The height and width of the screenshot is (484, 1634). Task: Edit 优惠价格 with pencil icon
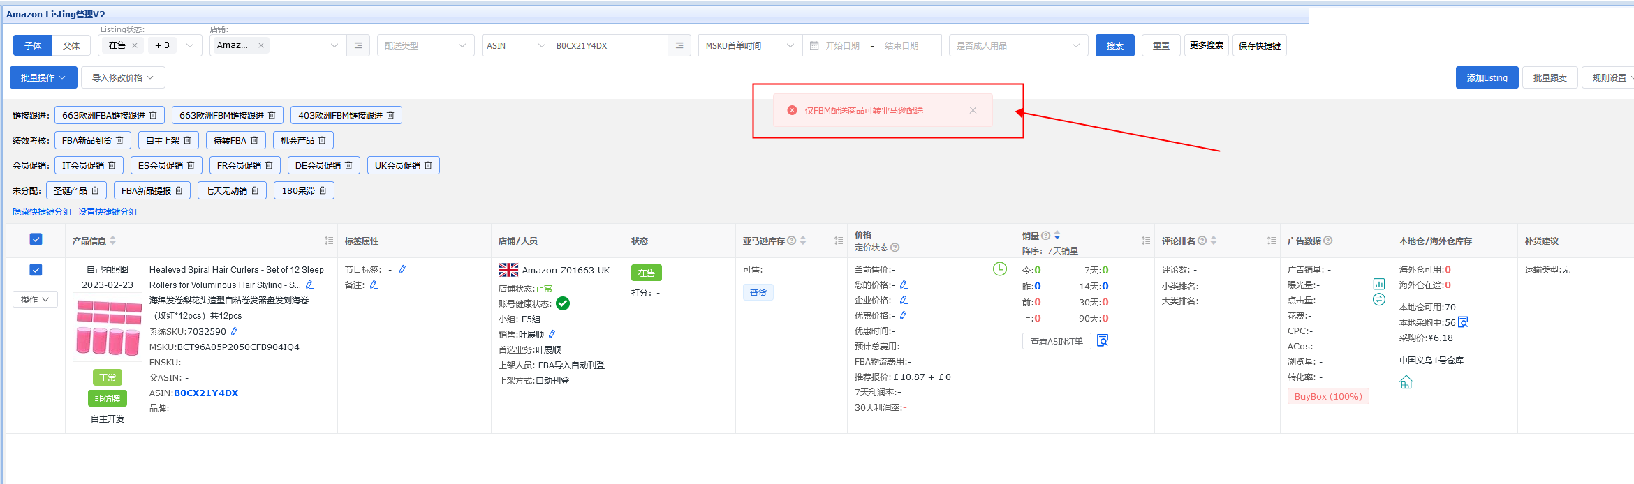coord(904,315)
